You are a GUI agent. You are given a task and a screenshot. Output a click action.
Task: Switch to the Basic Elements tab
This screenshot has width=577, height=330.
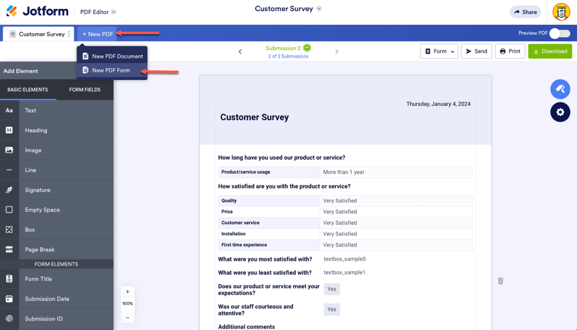point(28,90)
